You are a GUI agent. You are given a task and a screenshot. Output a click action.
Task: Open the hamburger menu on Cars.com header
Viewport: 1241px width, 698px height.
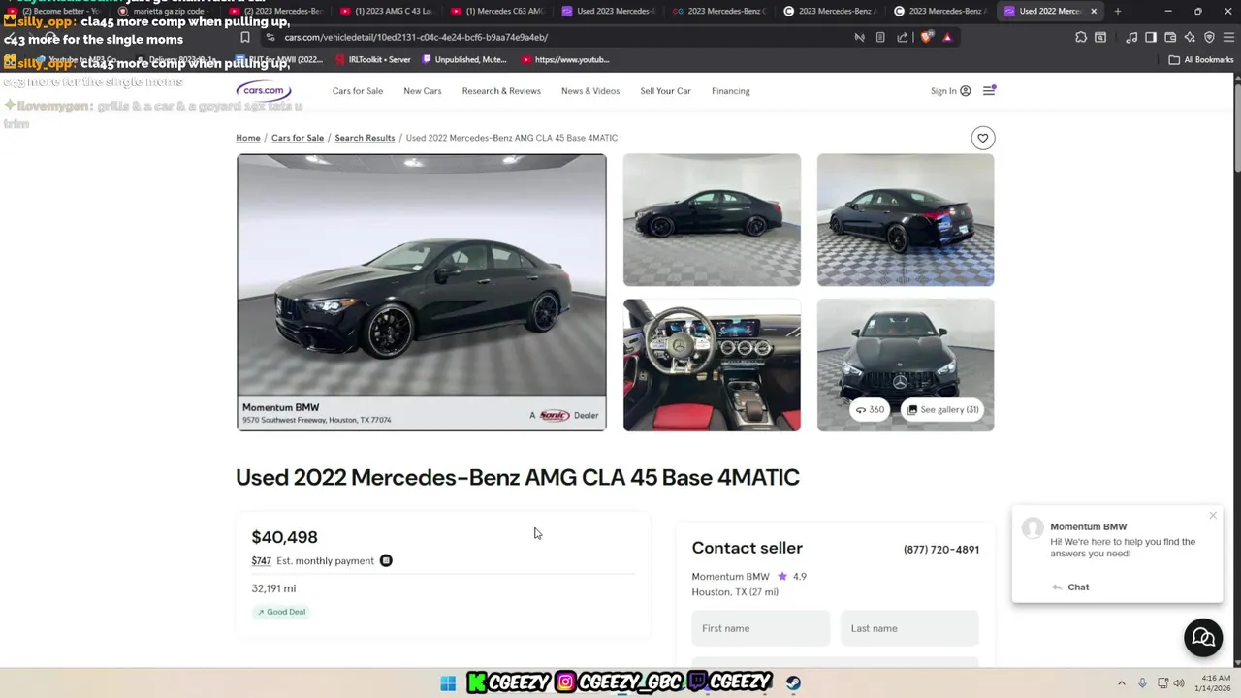pyautogui.click(x=988, y=91)
